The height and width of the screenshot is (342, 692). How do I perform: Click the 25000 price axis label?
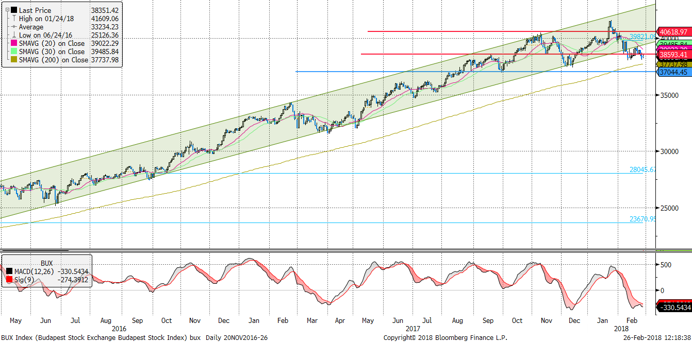(x=669, y=208)
